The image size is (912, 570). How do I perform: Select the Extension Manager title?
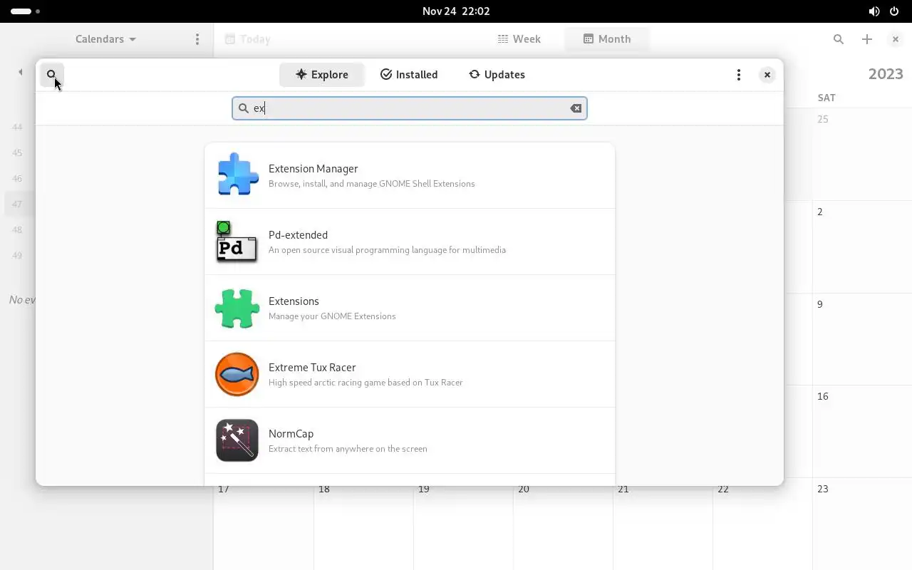tap(313, 169)
